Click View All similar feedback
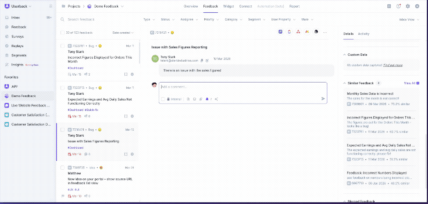The width and height of the screenshot is (428, 204). (411, 83)
